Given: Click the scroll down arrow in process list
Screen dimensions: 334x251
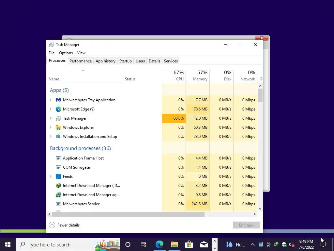Looking at the screenshot, I should click(260, 209).
